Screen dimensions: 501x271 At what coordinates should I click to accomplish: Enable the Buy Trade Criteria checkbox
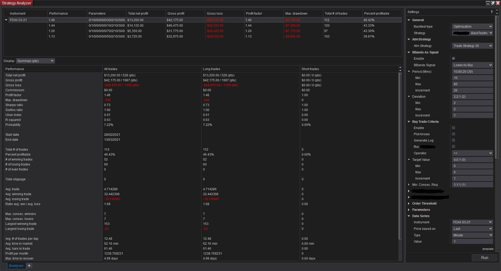(454, 128)
